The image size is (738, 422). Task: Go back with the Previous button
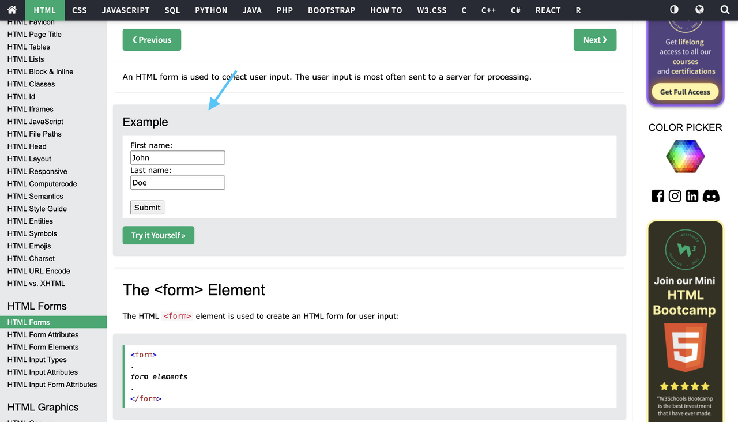pyautogui.click(x=152, y=40)
